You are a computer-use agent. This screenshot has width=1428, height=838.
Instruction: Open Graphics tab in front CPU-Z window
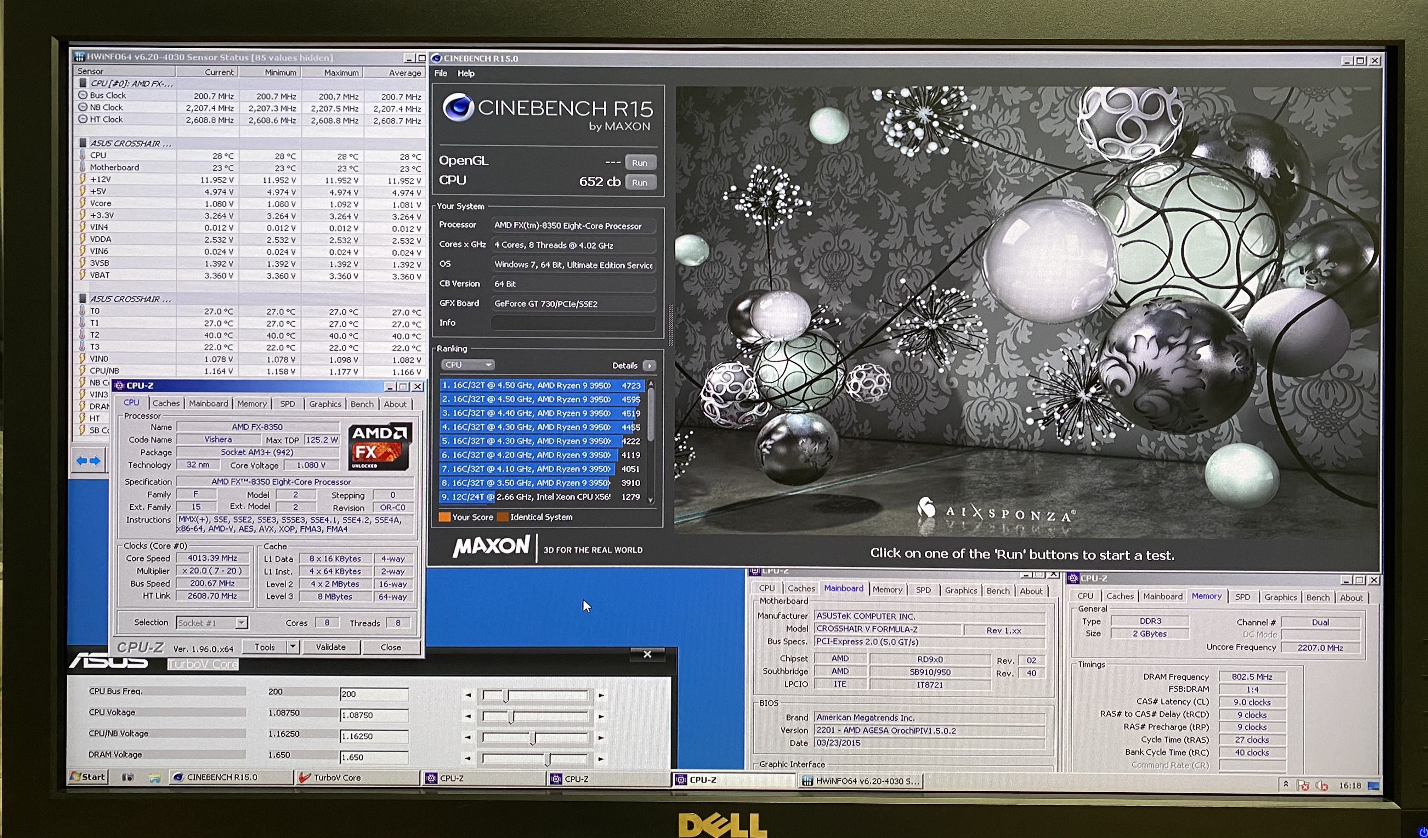[325, 404]
